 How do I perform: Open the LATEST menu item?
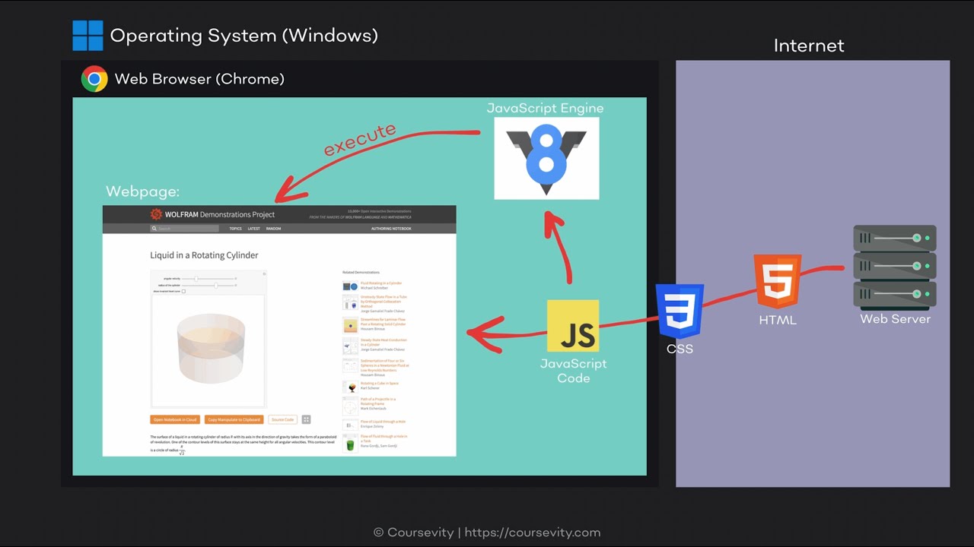coord(253,229)
